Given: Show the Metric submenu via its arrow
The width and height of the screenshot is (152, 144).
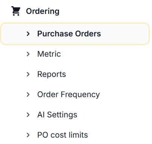Looking at the screenshot, I should point(28,54).
